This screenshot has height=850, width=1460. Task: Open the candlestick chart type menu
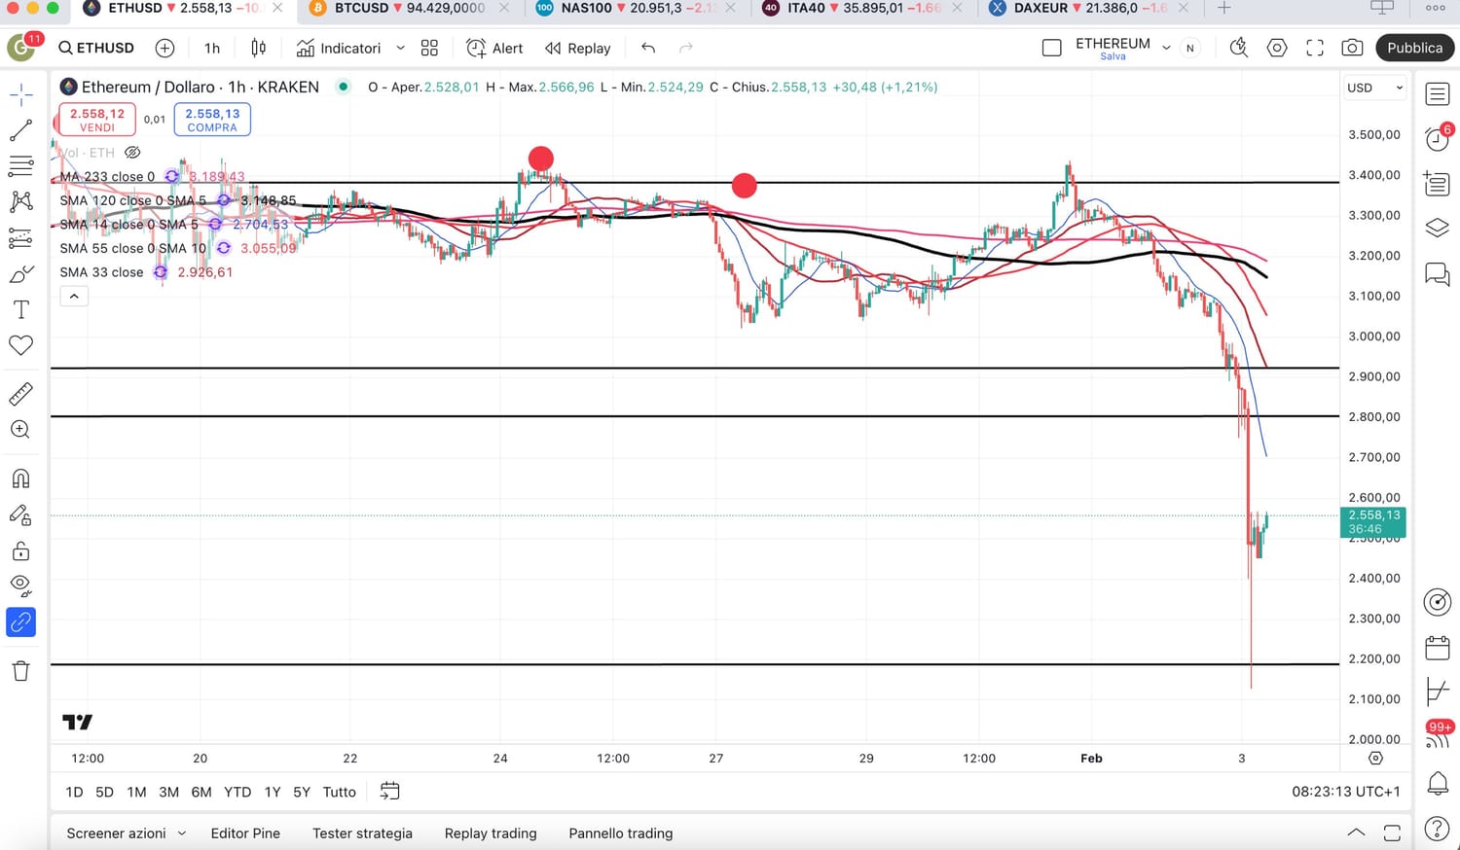tap(259, 48)
